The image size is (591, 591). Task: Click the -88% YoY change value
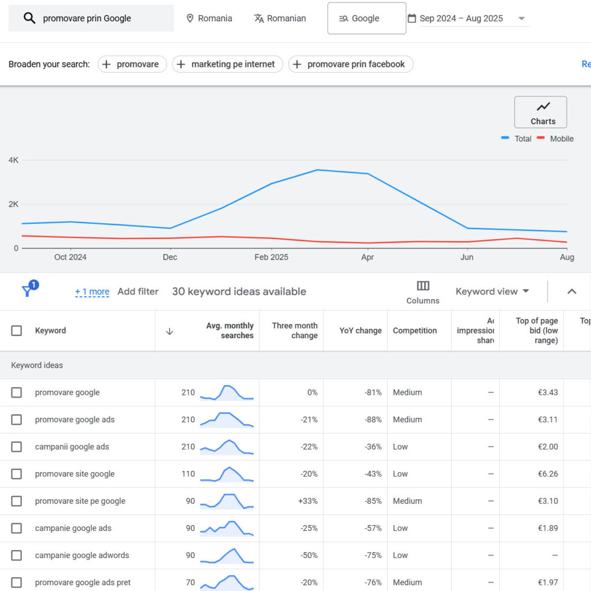click(373, 420)
